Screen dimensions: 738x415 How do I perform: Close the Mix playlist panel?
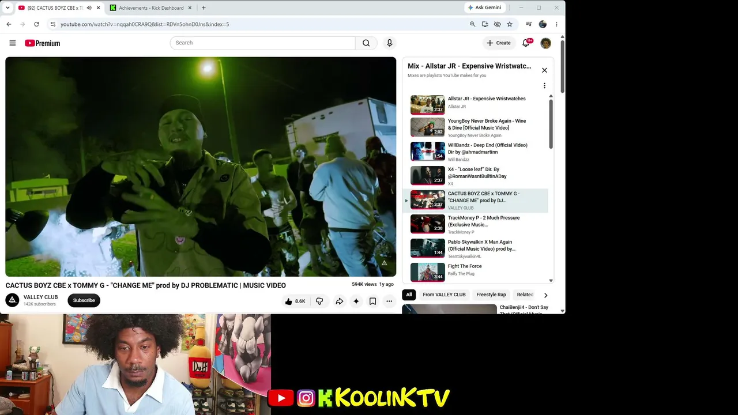click(x=544, y=70)
